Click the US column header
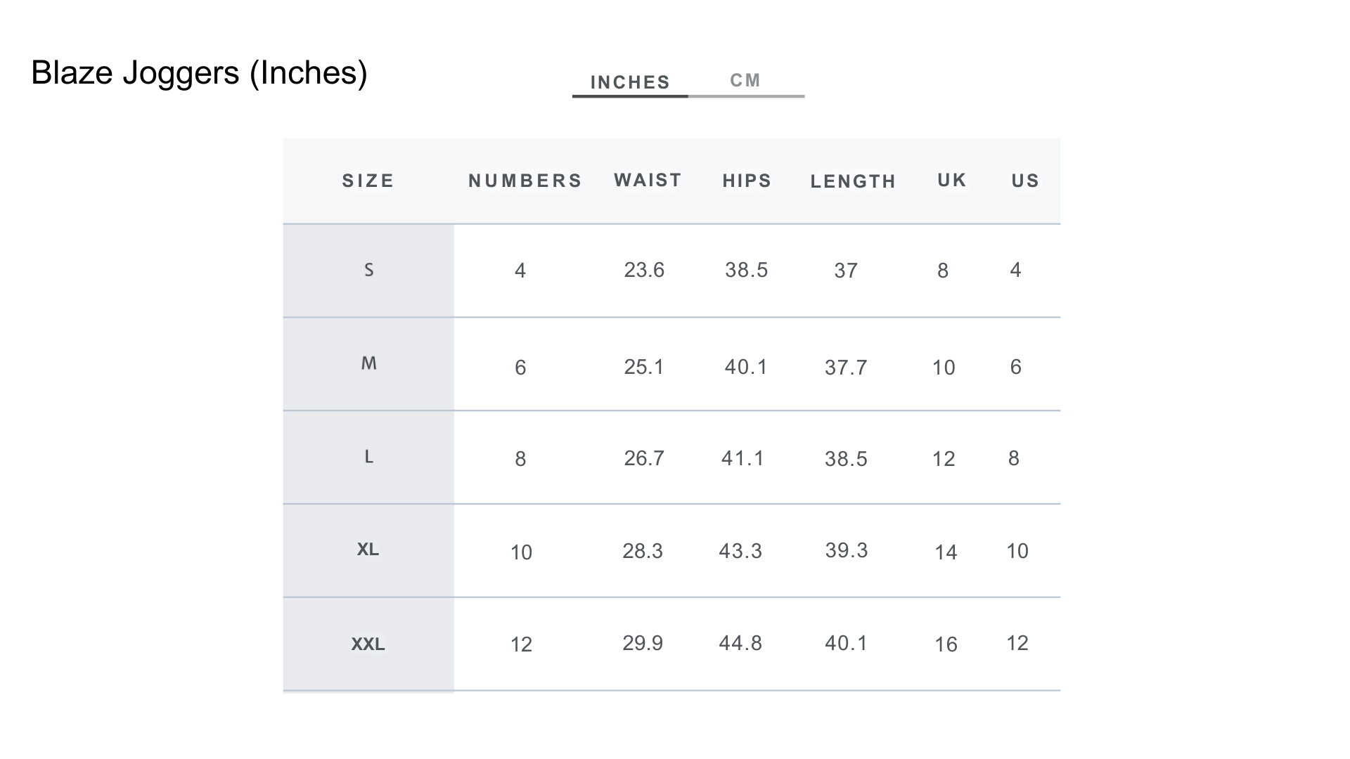Image resolution: width=1350 pixels, height=759 pixels. [1025, 181]
